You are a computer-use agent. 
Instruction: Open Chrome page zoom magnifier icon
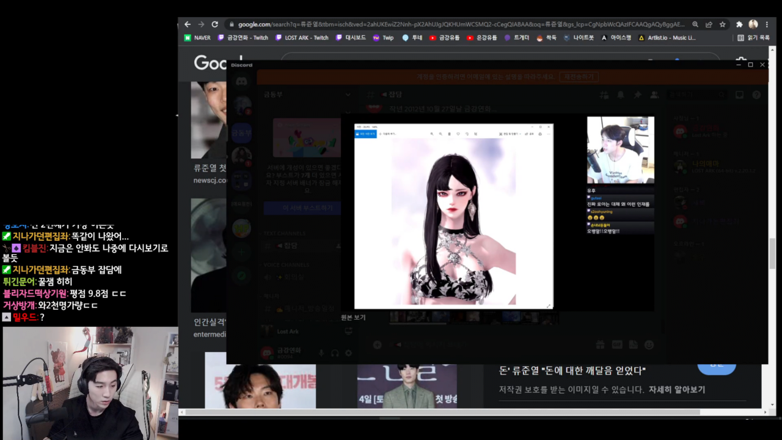[695, 24]
